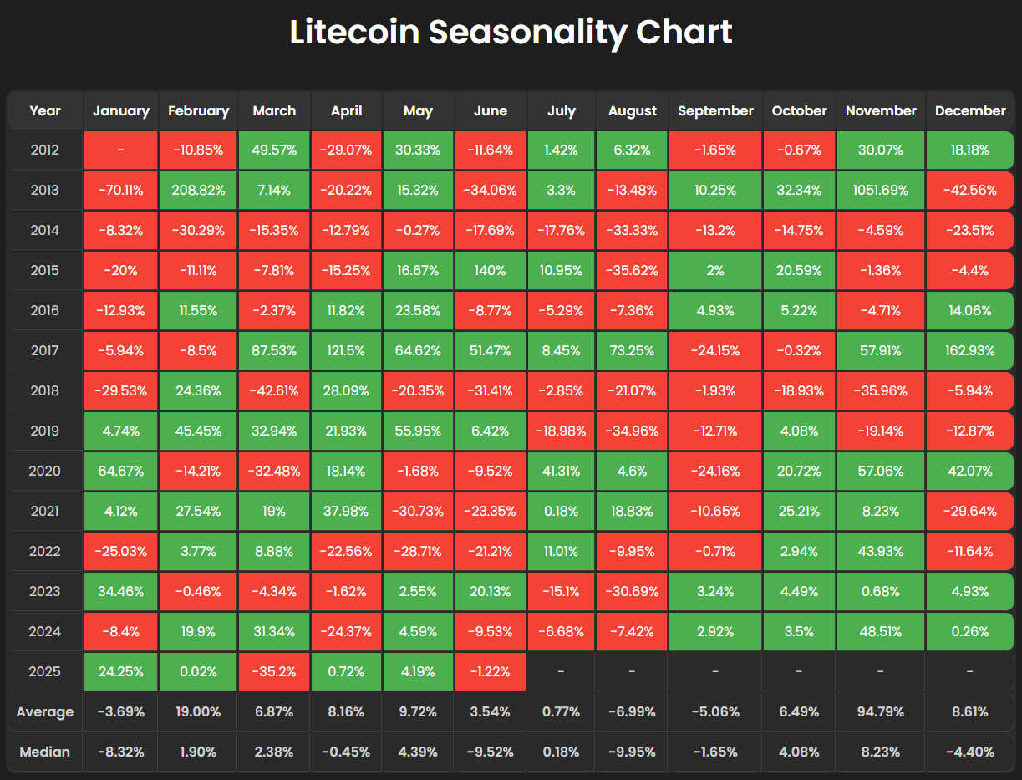1022x780 pixels.
Task: Click the November column header
Action: [x=881, y=110]
